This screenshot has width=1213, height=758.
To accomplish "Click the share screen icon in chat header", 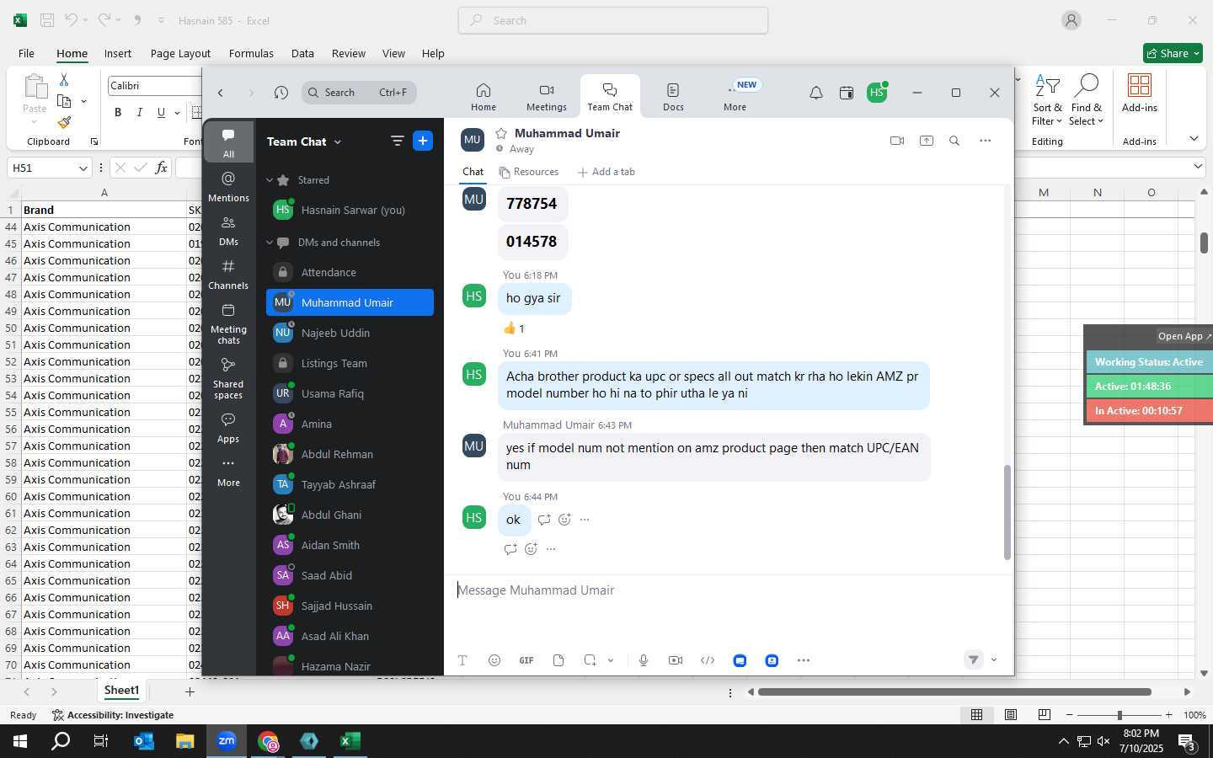I will click(927, 141).
